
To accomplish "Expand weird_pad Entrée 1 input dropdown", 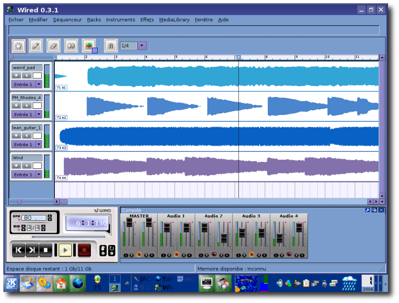I will click(38, 84).
